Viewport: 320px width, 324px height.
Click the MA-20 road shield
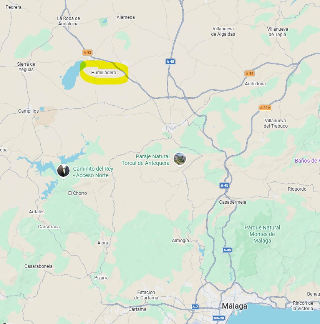(219, 318)
